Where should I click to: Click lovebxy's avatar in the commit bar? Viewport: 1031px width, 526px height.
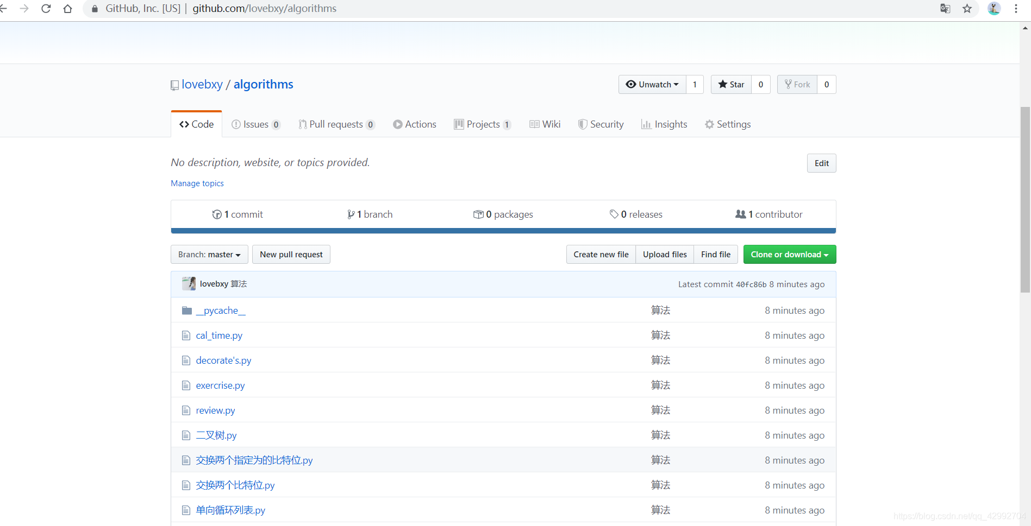(189, 283)
